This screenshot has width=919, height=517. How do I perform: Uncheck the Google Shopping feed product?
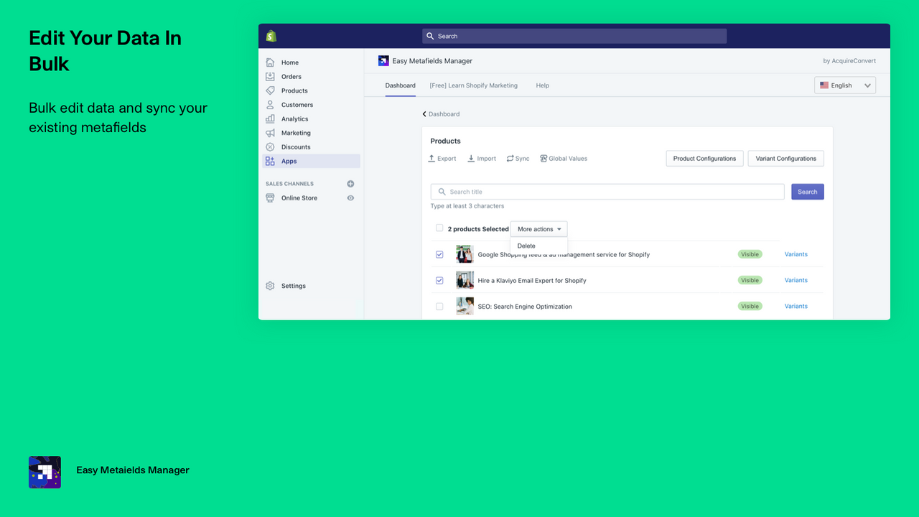click(439, 254)
